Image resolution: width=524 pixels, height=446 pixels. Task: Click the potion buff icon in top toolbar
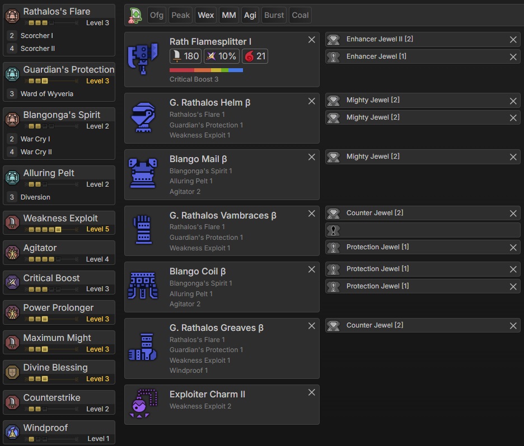coord(135,16)
